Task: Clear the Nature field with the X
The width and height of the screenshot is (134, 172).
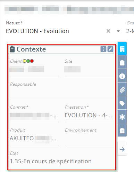Action: click(x=108, y=31)
